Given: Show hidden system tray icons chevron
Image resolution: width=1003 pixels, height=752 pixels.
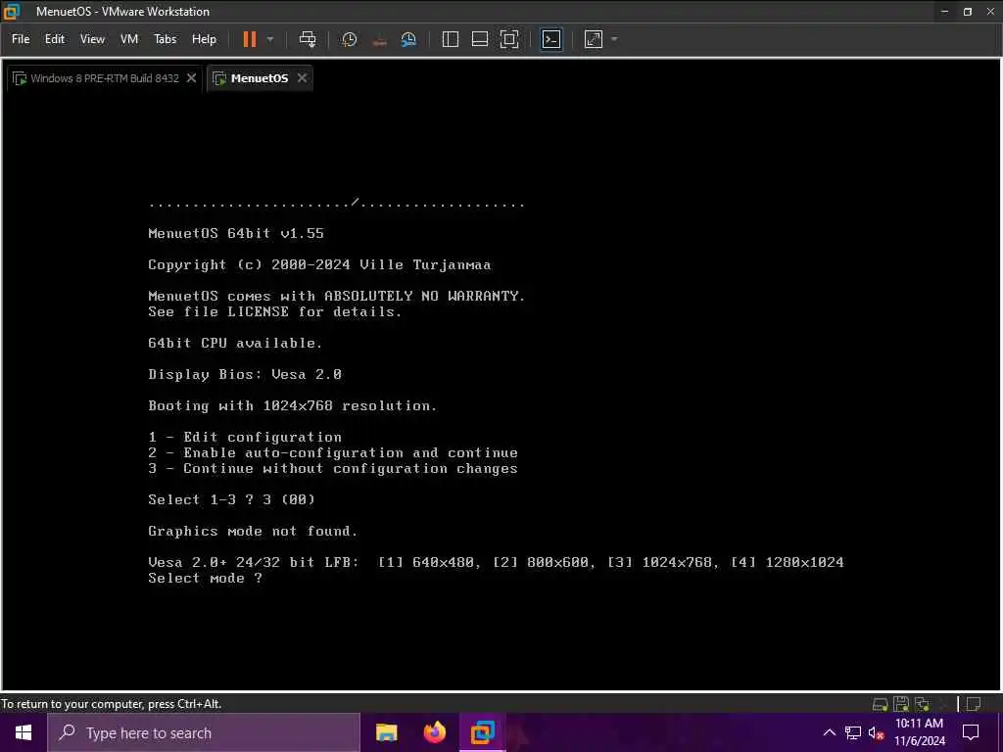Looking at the screenshot, I should coord(829,732).
